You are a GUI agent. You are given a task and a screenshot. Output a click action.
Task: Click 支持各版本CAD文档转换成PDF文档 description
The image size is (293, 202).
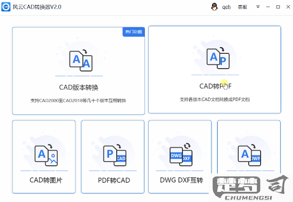tap(215, 100)
